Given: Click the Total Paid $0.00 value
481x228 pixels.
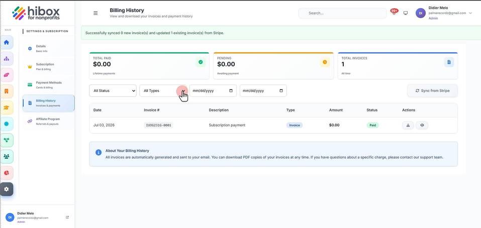Looking at the screenshot, I should [102, 64].
